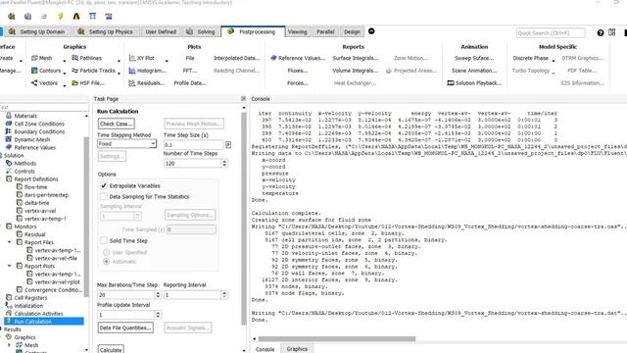The image size is (627, 353).
Task: Switch to the Viewing ribbon tab
Action: [298, 31]
